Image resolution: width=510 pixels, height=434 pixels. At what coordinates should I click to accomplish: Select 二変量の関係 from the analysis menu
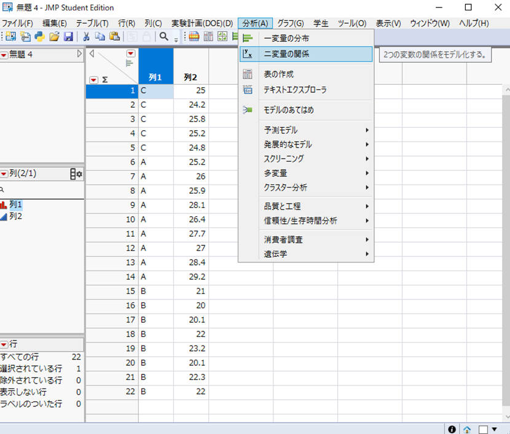point(286,54)
